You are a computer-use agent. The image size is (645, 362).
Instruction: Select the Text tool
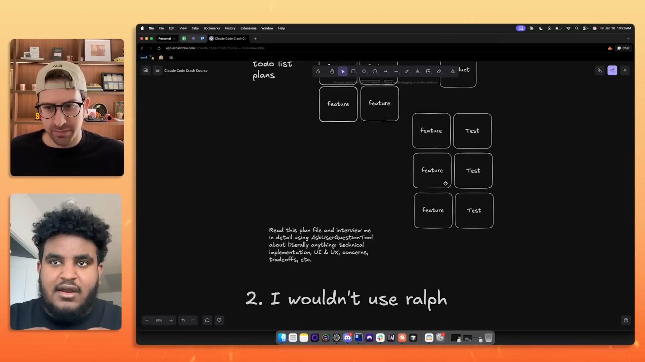pyautogui.click(x=418, y=71)
